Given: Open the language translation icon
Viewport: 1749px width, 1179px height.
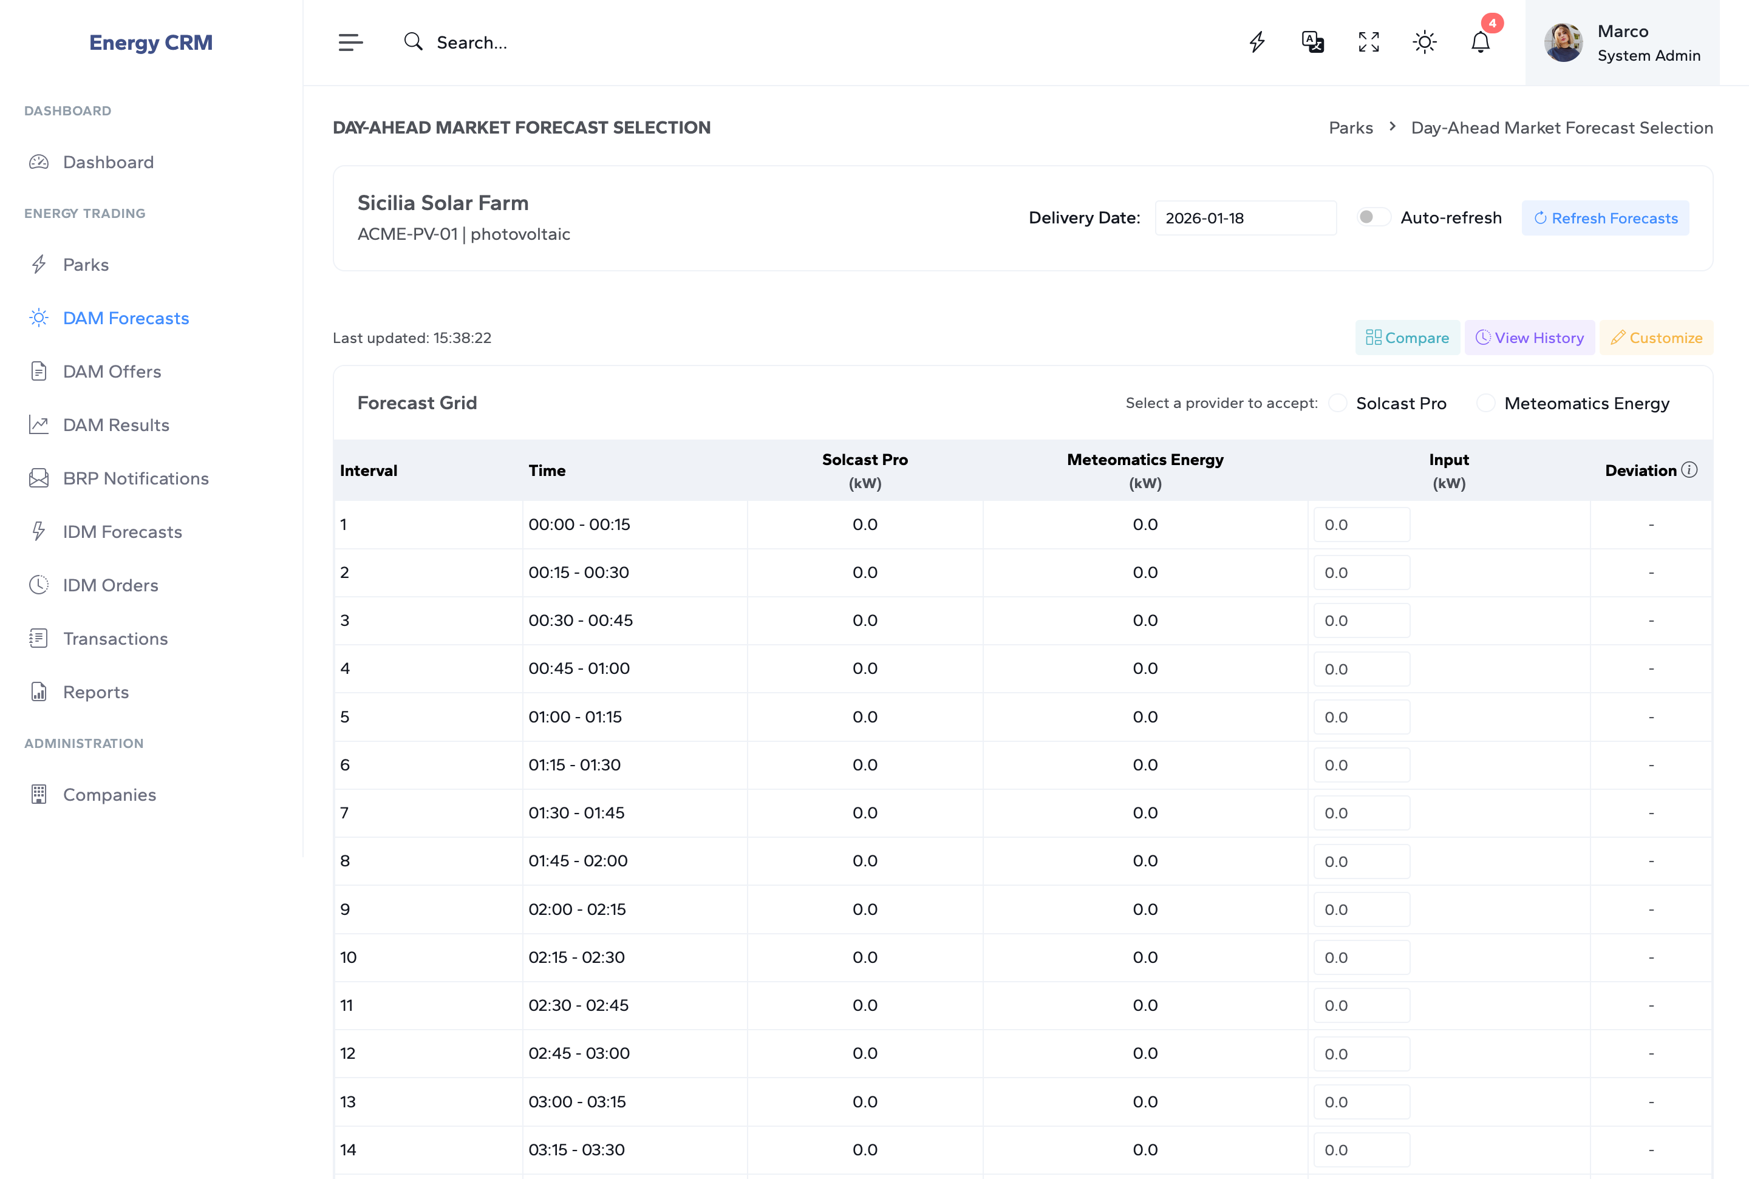Looking at the screenshot, I should coord(1313,42).
